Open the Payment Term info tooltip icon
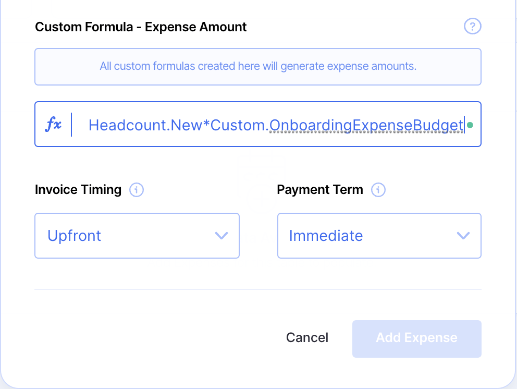Screen dimensions: 517x389 pos(378,190)
